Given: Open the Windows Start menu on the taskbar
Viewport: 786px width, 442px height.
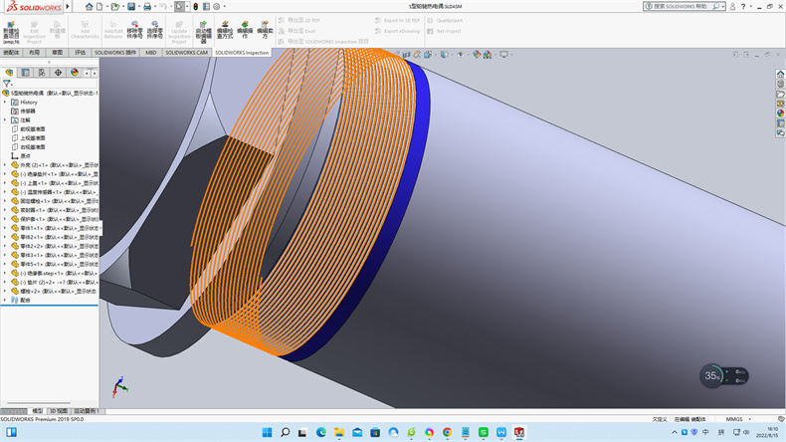Looking at the screenshot, I should click(265, 433).
